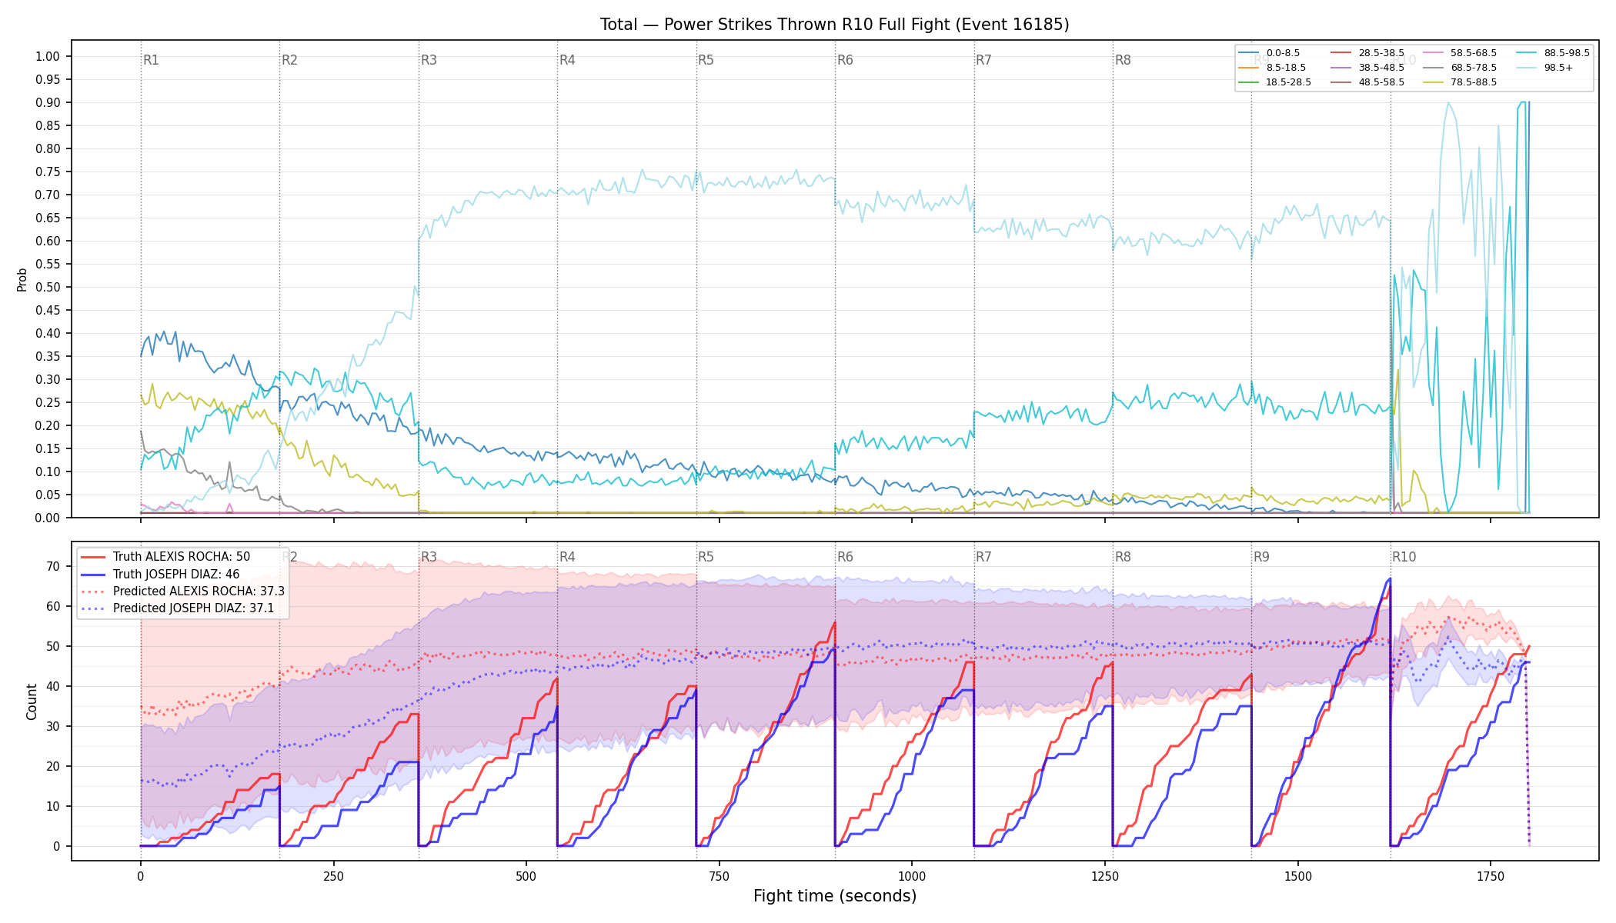Click the R5 round marker in the top chart
The width and height of the screenshot is (1616, 923).
[x=706, y=60]
